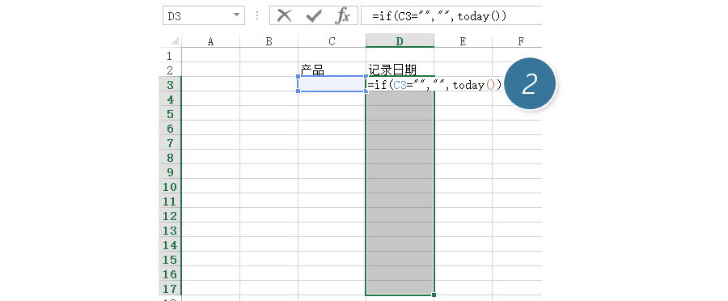Cancel the formula entry with X icon
This screenshot has width=728, height=301.
pyautogui.click(x=284, y=16)
